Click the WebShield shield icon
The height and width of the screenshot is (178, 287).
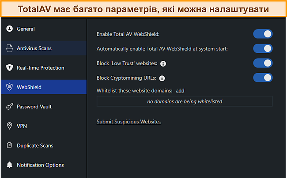(9, 87)
